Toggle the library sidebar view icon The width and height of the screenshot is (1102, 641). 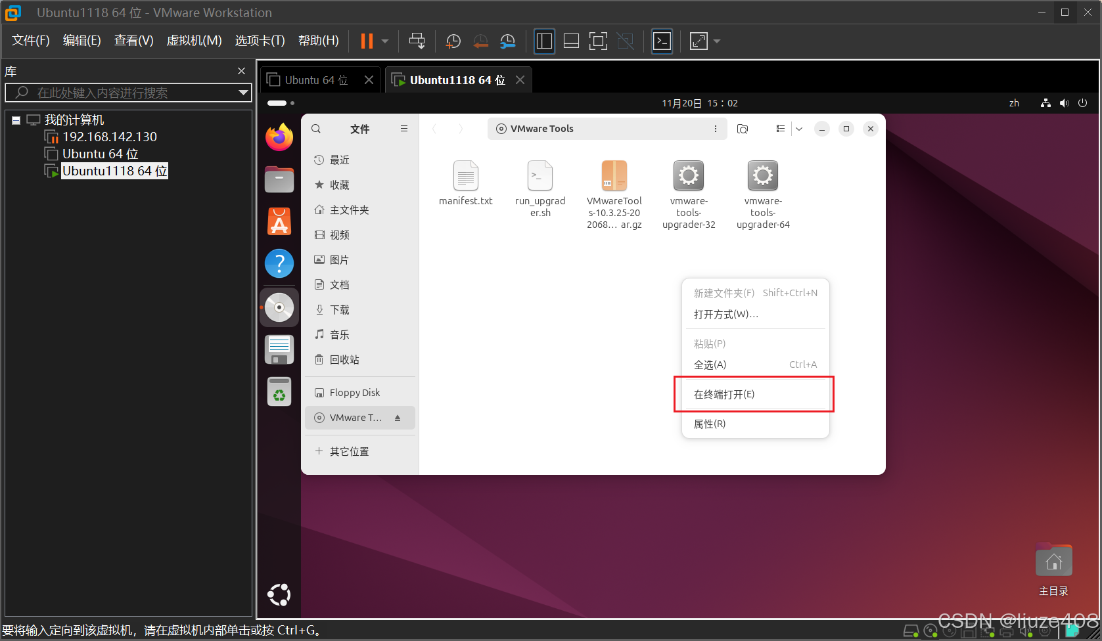[x=544, y=41]
